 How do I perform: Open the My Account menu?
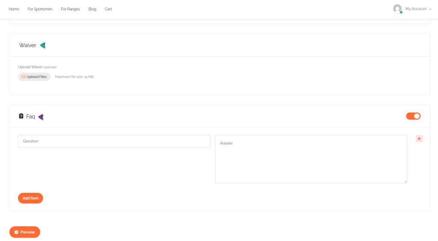416,9
